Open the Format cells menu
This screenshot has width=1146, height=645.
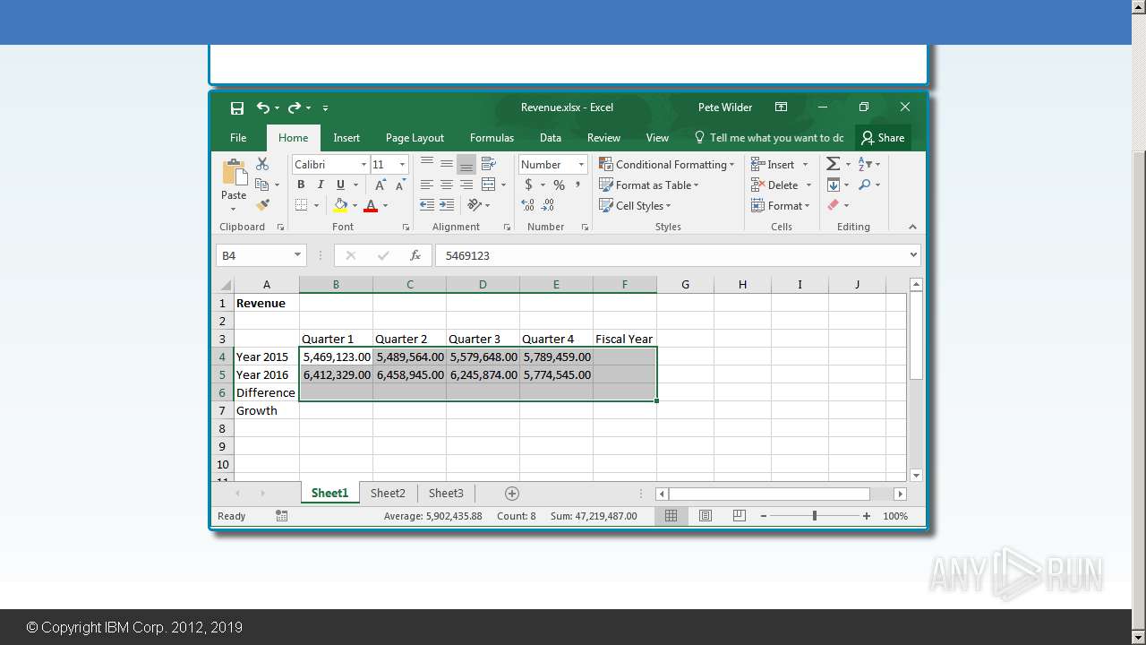tap(781, 205)
